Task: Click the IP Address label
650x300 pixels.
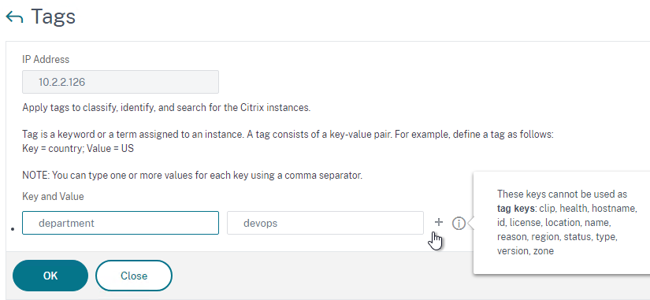Action: point(46,60)
